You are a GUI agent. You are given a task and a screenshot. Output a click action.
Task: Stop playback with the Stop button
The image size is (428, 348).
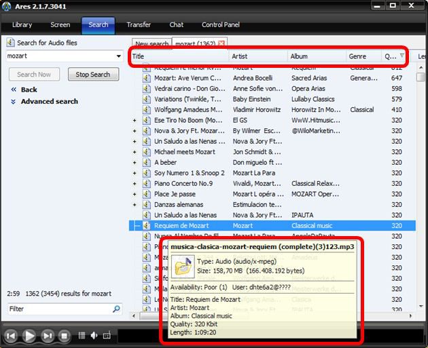(64, 336)
